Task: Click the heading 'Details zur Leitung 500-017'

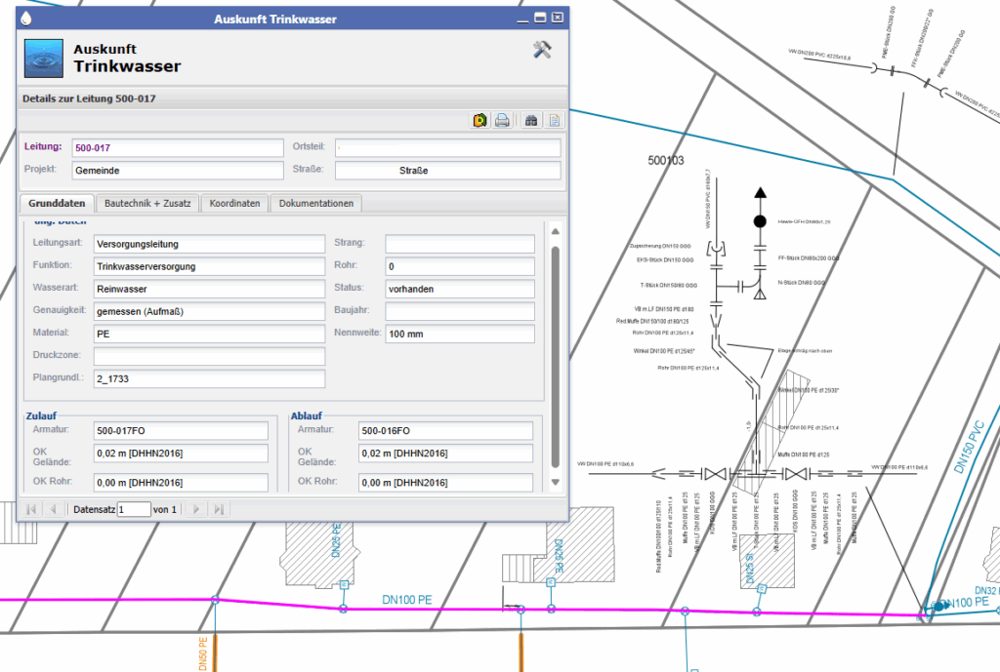Action: 89,99
